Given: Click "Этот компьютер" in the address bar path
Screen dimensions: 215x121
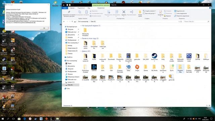Looking at the screenshot, I should click(x=83, y=22).
